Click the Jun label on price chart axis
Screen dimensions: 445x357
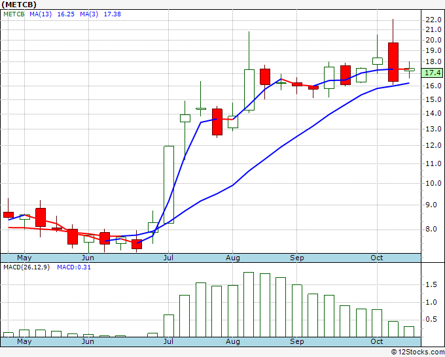click(x=88, y=258)
